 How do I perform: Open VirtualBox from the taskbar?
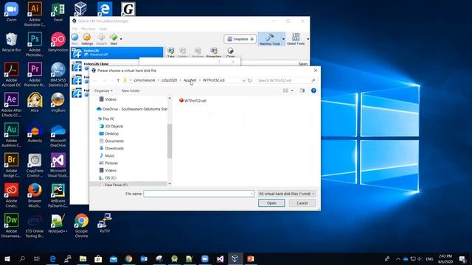(x=235, y=258)
